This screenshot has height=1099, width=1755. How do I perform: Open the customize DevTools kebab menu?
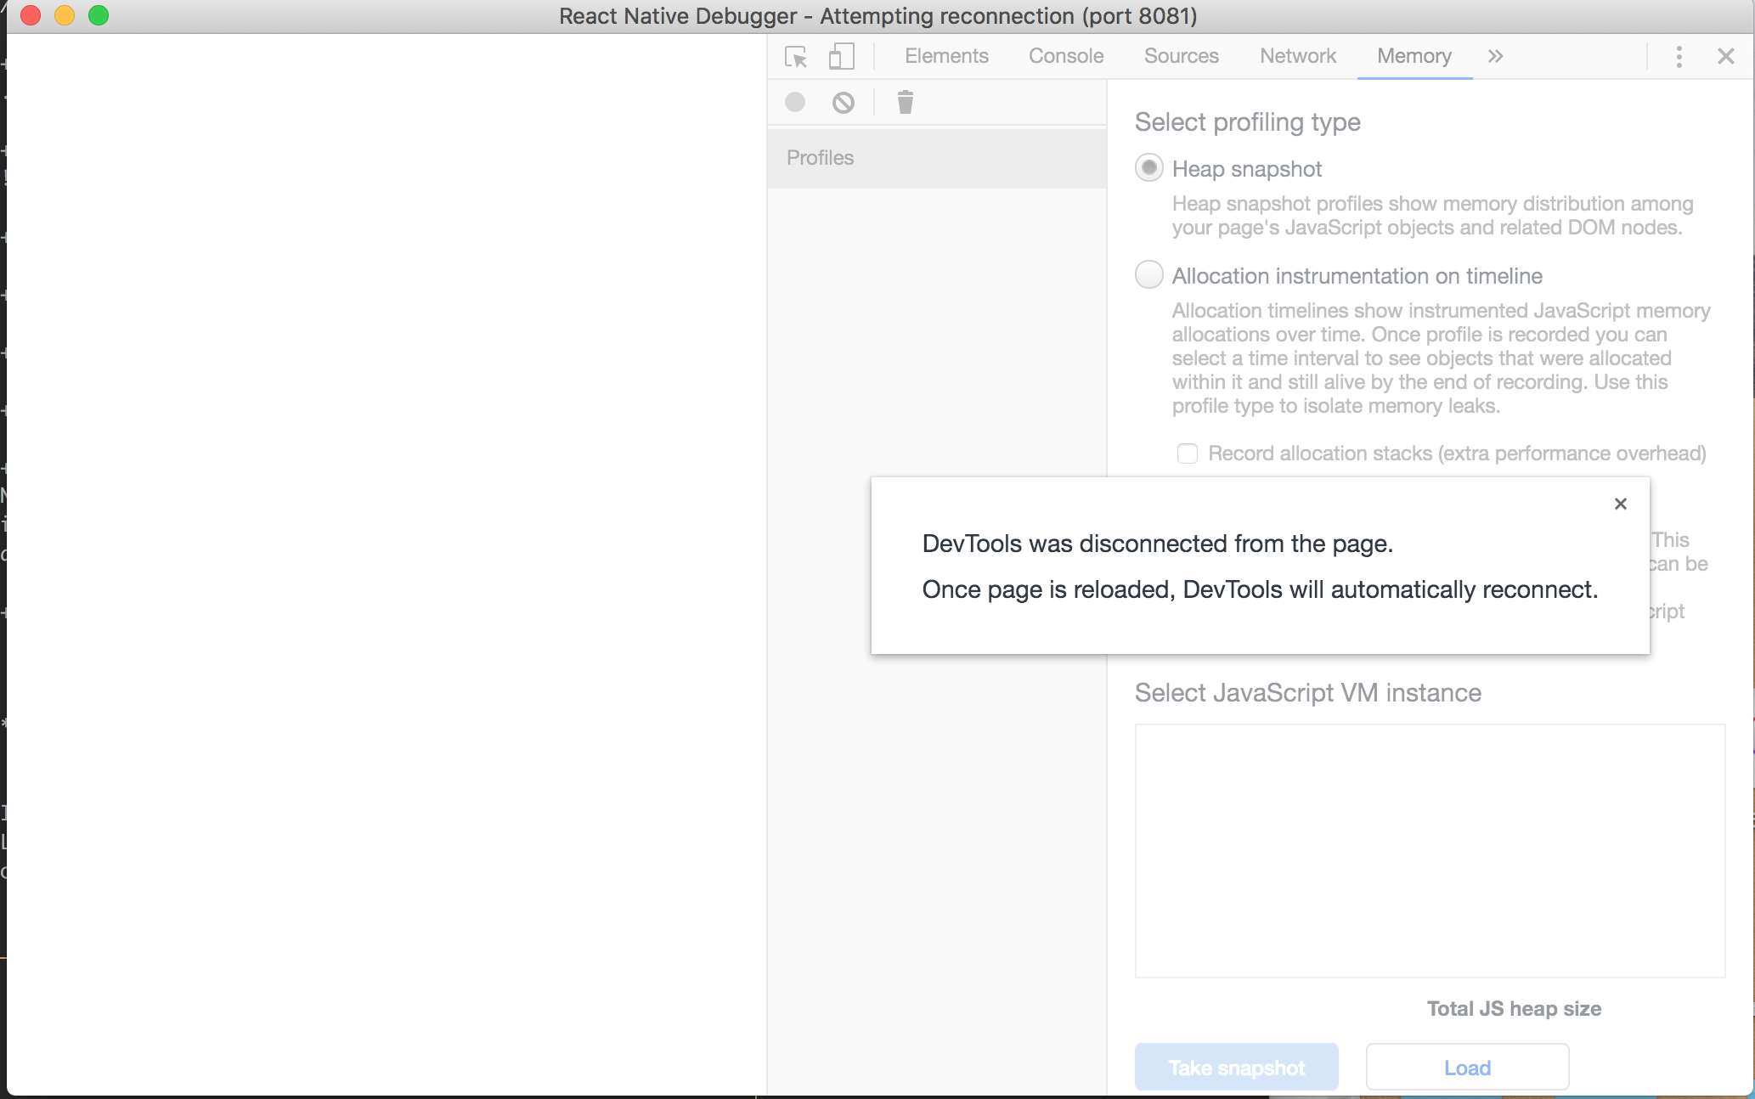pyautogui.click(x=1679, y=56)
